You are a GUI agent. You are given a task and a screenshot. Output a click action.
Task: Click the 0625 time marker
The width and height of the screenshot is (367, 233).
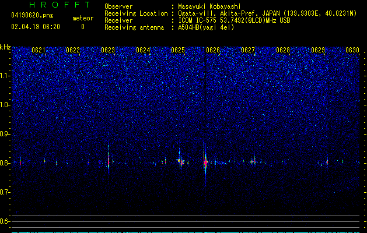tap(178, 50)
